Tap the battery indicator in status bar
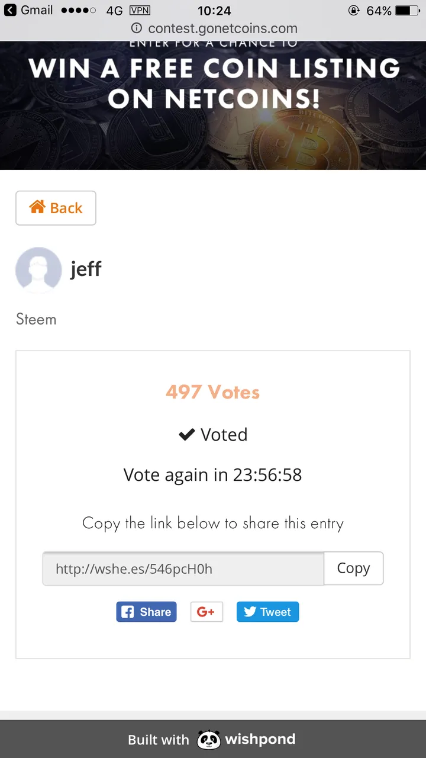426x758 pixels. click(x=406, y=11)
